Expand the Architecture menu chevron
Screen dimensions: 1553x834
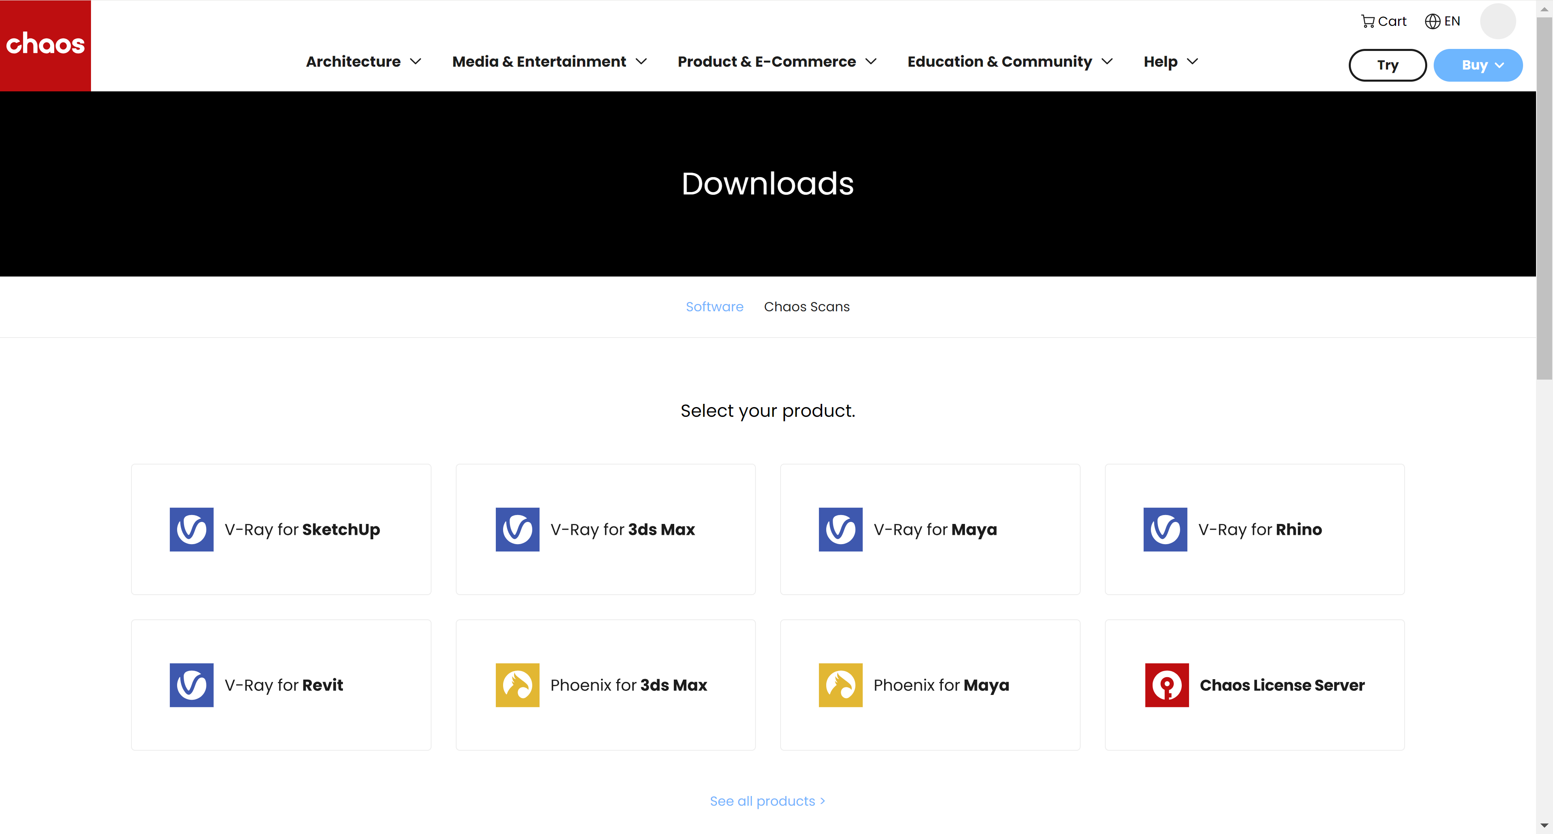[x=415, y=62]
